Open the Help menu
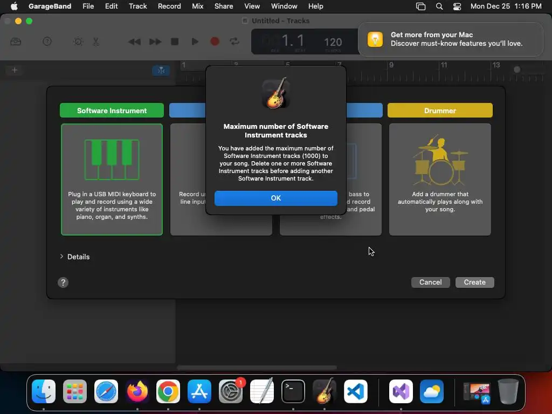Viewport: 552px width, 414px height. (x=315, y=6)
